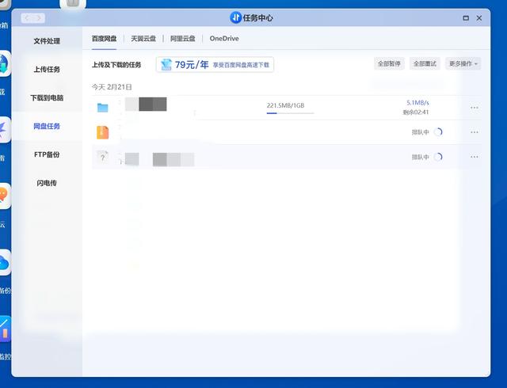The height and width of the screenshot is (388, 507).
Task: Switch to the OneDrive tab
Action: coord(224,39)
